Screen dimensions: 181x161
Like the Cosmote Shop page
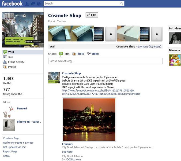tap(92, 15)
